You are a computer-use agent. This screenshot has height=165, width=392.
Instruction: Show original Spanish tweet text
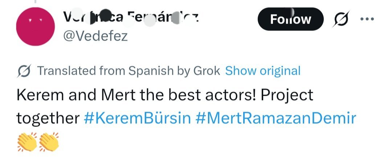tap(263, 71)
